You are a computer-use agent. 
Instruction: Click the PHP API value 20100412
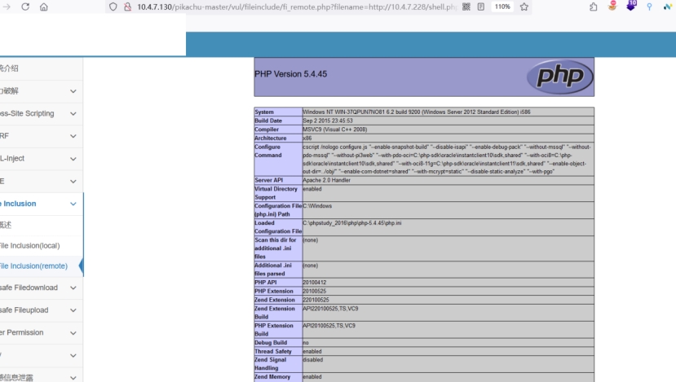click(x=314, y=283)
